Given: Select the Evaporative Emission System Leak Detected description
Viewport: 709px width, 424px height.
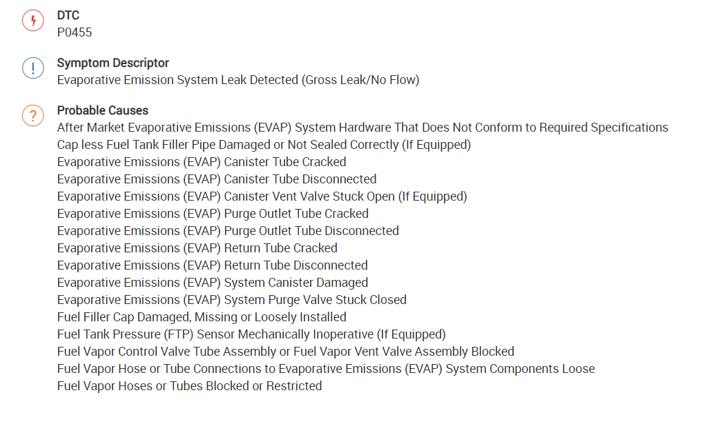Looking at the screenshot, I should point(237,80).
